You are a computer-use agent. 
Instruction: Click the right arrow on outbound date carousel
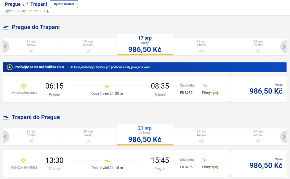pyautogui.click(x=284, y=47)
